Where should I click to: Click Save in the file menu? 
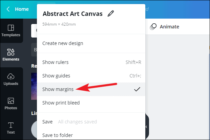coord(47,122)
